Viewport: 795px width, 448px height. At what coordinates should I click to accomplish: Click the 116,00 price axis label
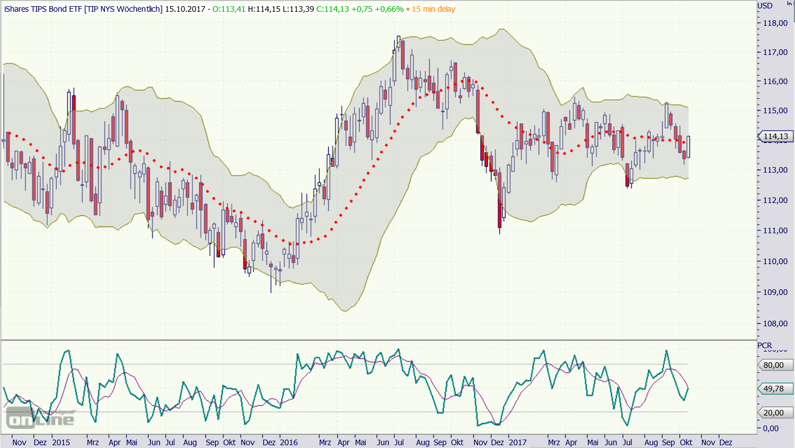click(x=774, y=81)
